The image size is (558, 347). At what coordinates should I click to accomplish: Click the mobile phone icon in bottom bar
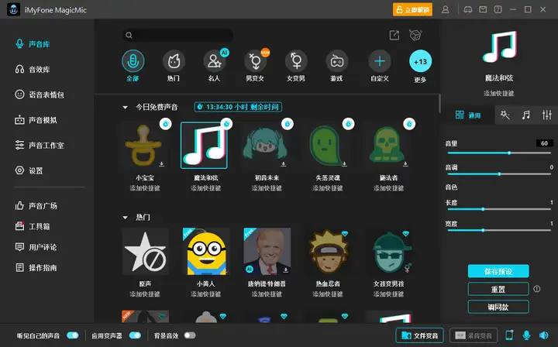pos(510,335)
